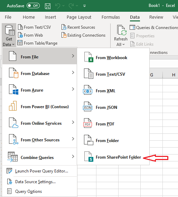The height and width of the screenshot is (197, 178).
Task: Click the Excel workbook icon
Action: click(x=89, y=57)
